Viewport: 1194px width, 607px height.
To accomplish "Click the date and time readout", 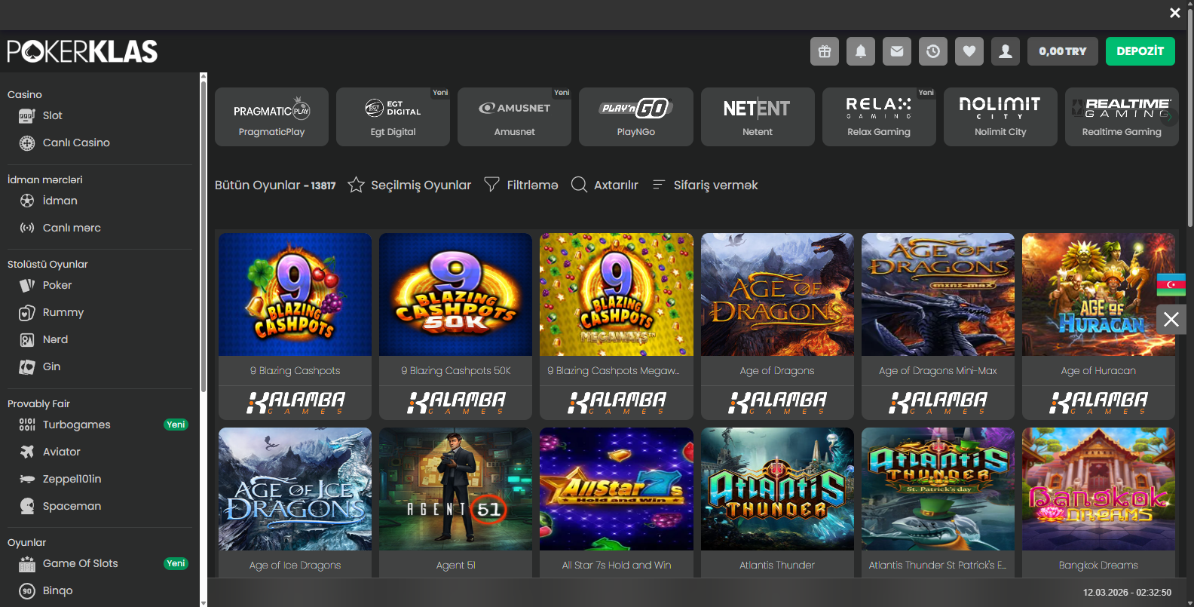I will point(1127,593).
